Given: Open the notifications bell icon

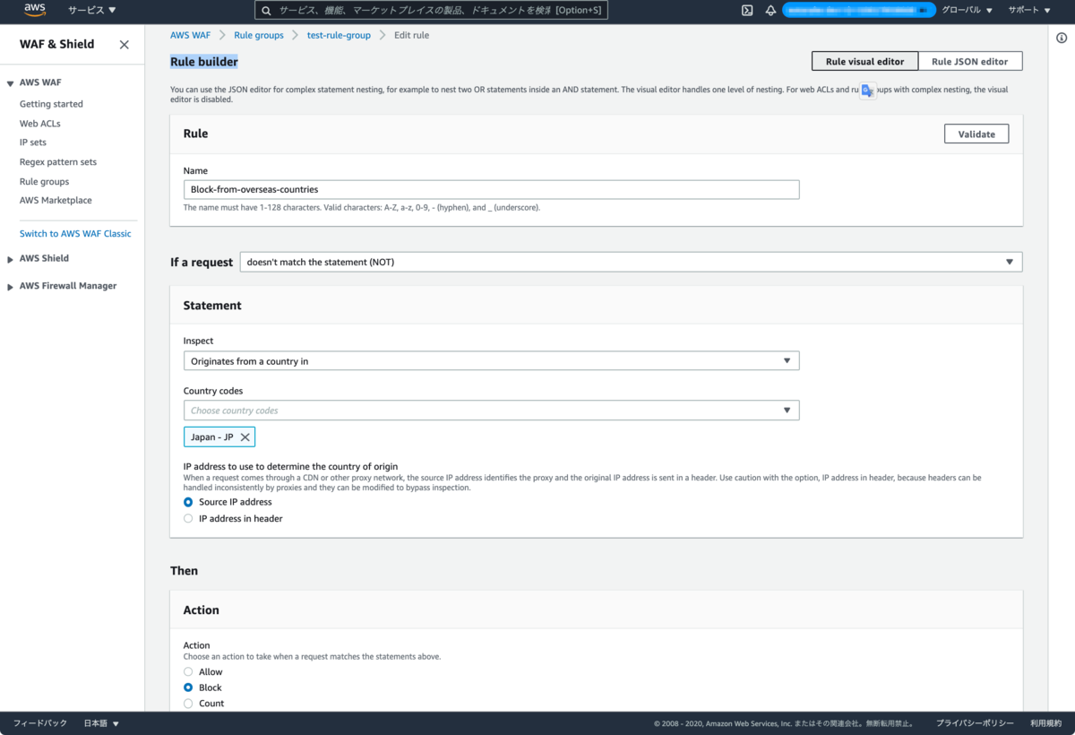Looking at the screenshot, I should (770, 10).
